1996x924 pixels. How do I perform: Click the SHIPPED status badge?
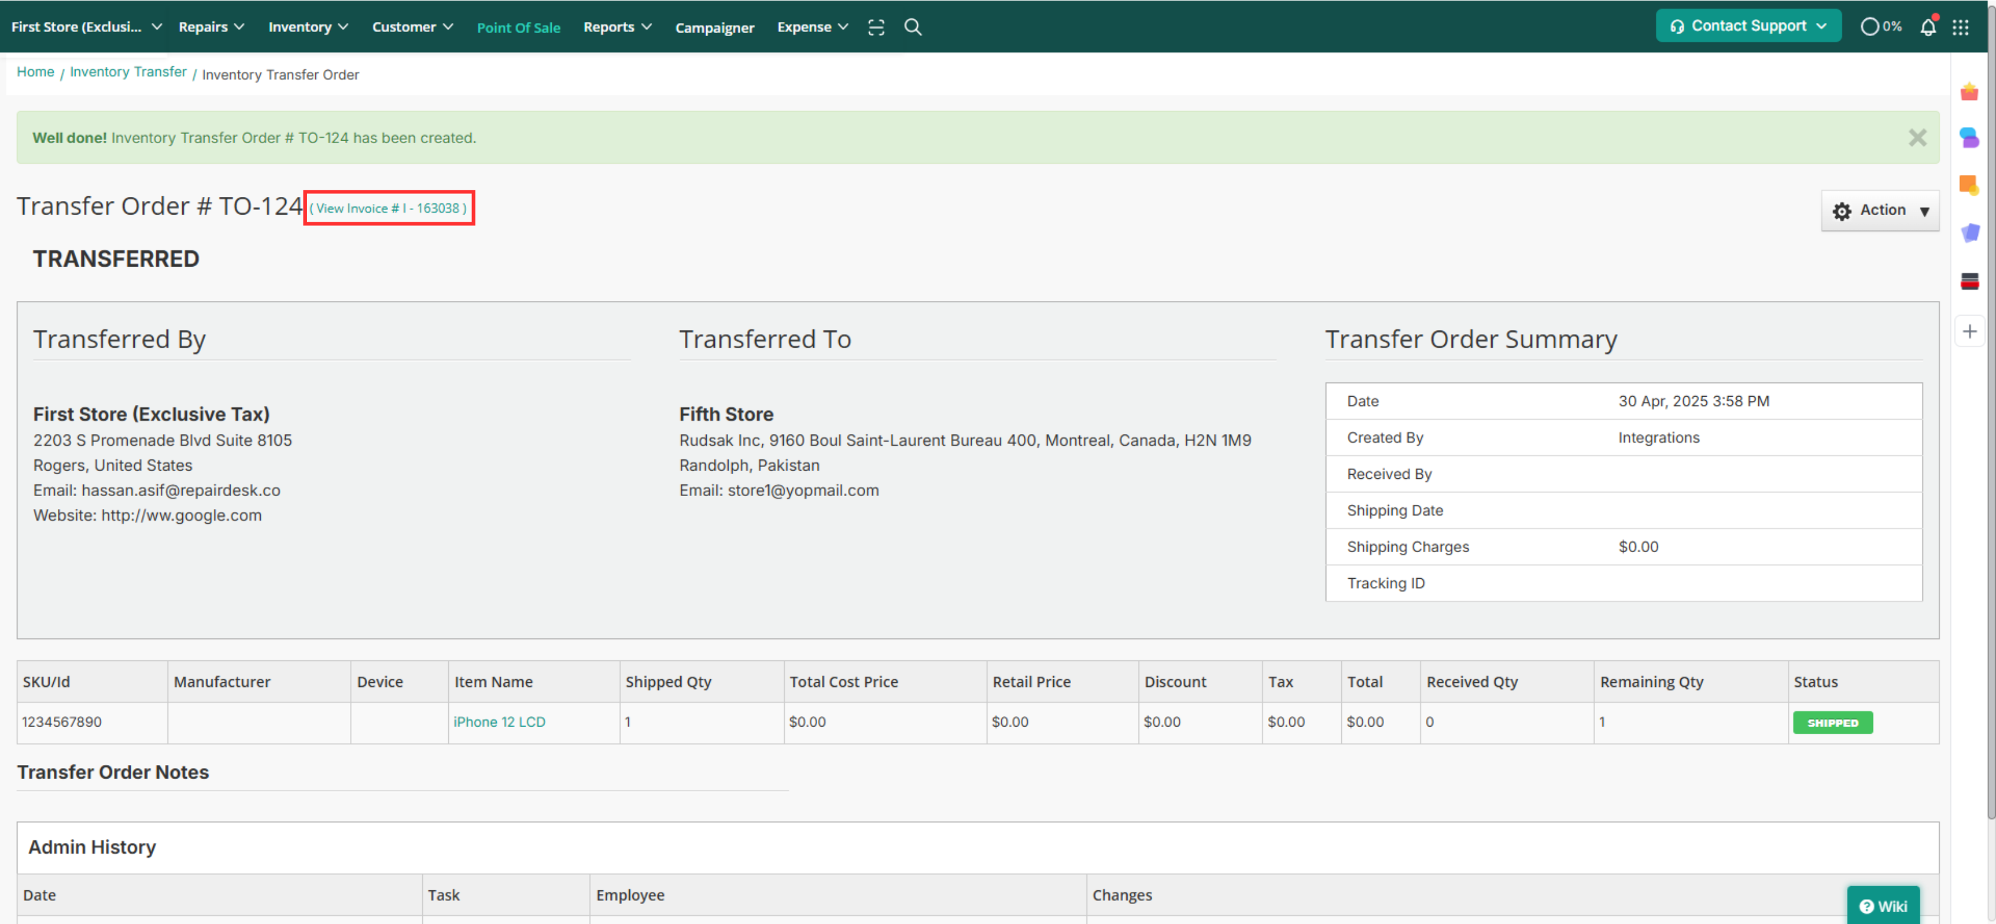click(x=1833, y=722)
